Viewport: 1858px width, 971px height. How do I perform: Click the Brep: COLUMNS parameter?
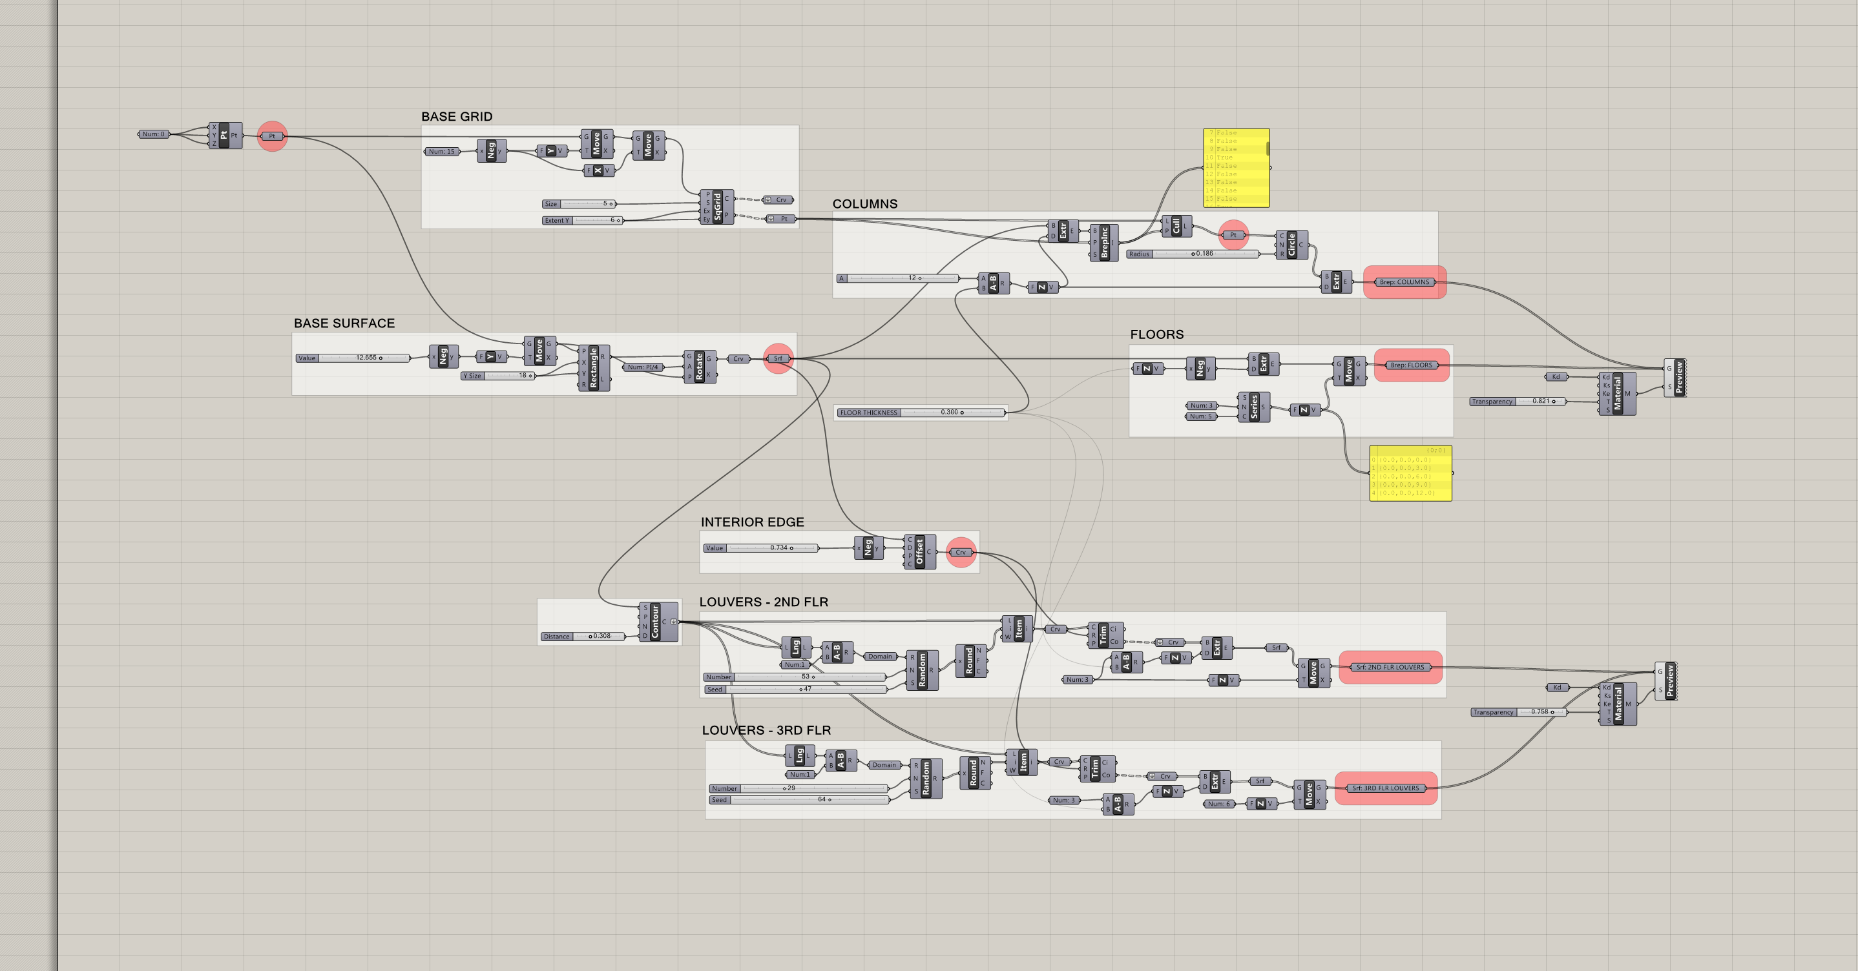coord(1404,282)
